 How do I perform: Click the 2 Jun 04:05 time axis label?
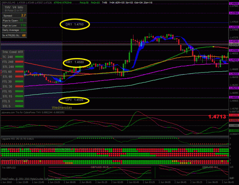coord(164,182)
